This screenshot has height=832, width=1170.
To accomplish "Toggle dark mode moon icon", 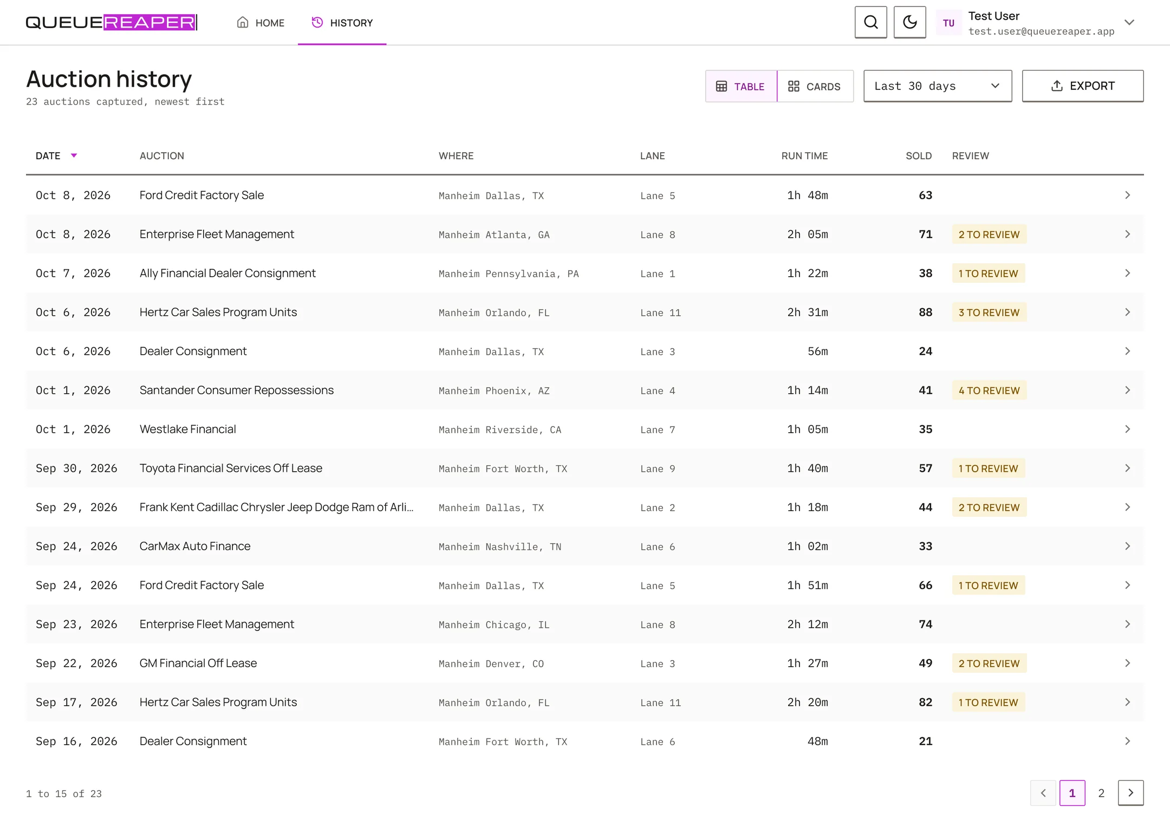I will [910, 22].
